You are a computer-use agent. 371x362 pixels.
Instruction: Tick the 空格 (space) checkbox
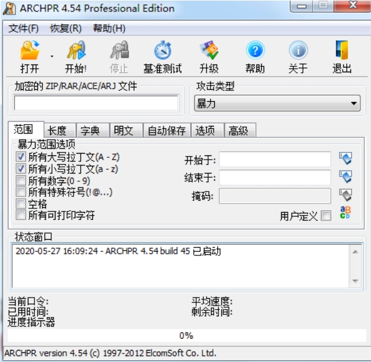21,204
